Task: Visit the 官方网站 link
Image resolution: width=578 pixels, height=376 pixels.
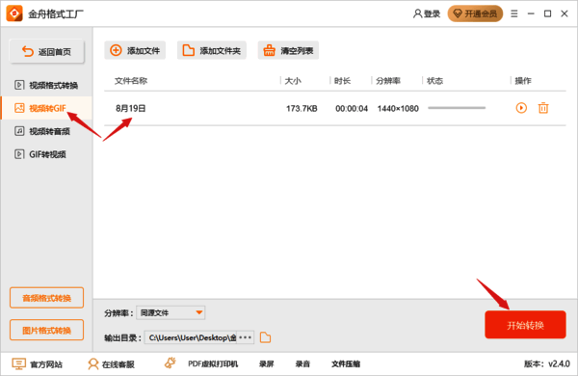Action: pyautogui.click(x=38, y=364)
